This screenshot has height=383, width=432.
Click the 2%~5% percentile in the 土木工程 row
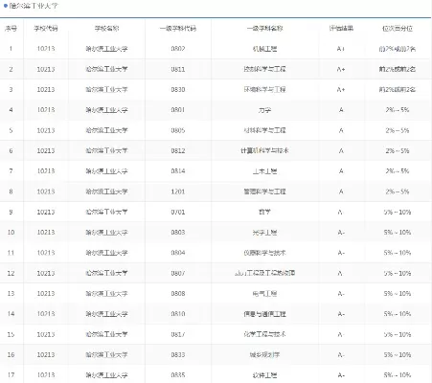tap(398, 171)
